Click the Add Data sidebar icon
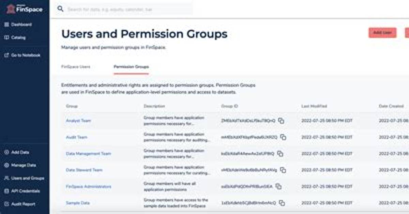 click(6, 152)
